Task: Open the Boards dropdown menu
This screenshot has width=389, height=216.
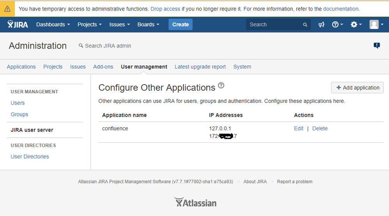Action: coord(148,25)
